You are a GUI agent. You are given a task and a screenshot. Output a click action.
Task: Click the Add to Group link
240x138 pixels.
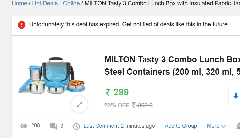coord(181,126)
